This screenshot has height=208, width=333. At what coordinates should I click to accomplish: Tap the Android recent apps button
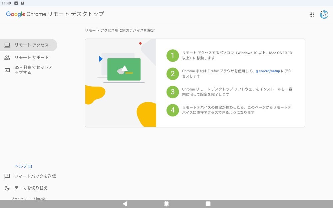[208, 204]
